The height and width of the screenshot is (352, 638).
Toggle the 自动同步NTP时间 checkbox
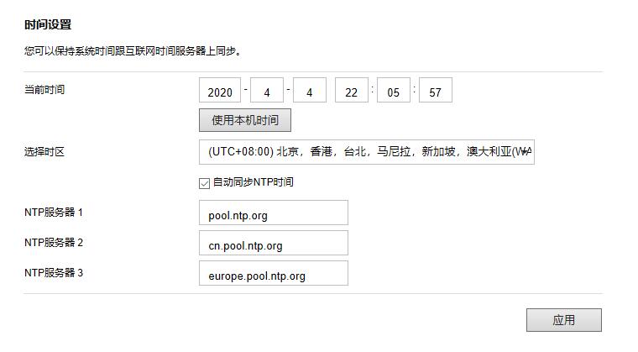(205, 182)
